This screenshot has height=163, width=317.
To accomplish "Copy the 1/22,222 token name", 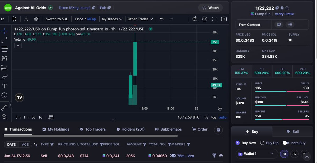I will click(x=277, y=8).
